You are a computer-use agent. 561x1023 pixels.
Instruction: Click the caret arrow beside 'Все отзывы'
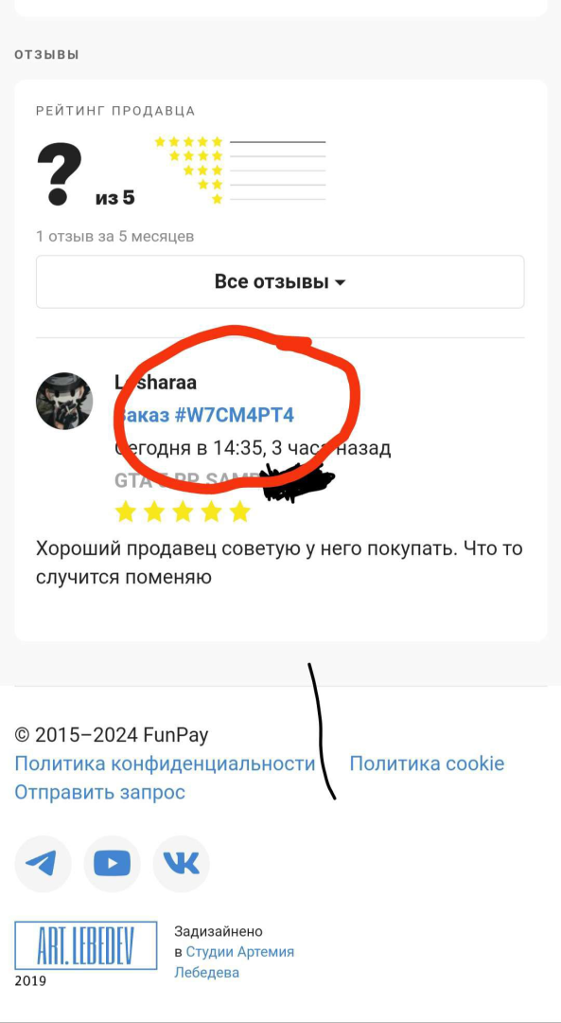click(340, 283)
